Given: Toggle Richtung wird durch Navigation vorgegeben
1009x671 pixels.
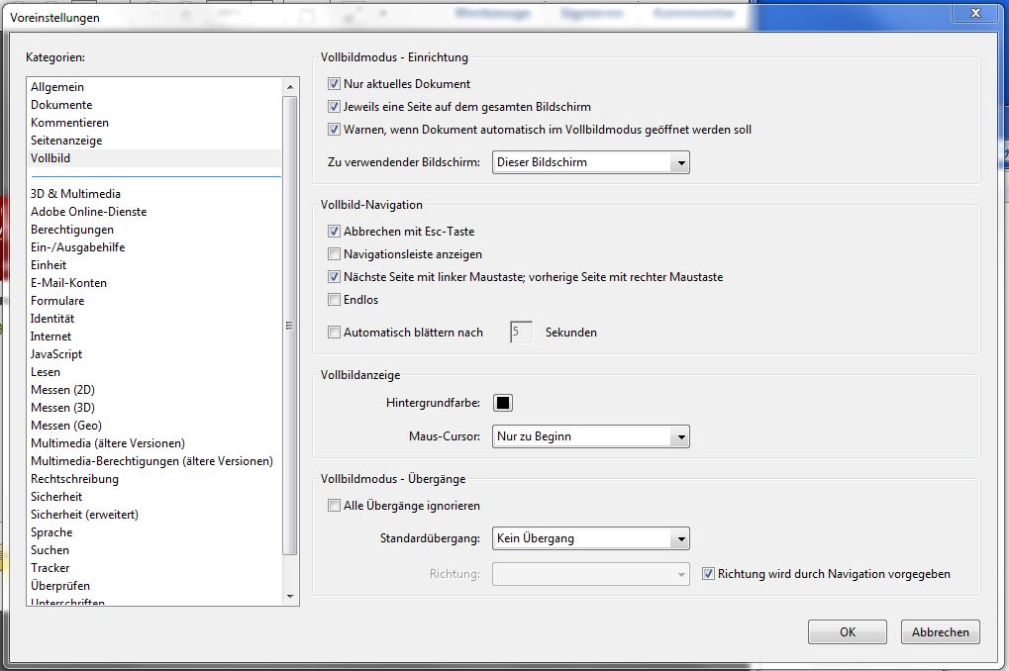Looking at the screenshot, I should (x=709, y=574).
